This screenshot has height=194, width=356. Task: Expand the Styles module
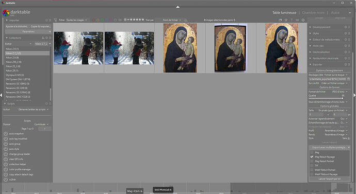coord(316,33)
